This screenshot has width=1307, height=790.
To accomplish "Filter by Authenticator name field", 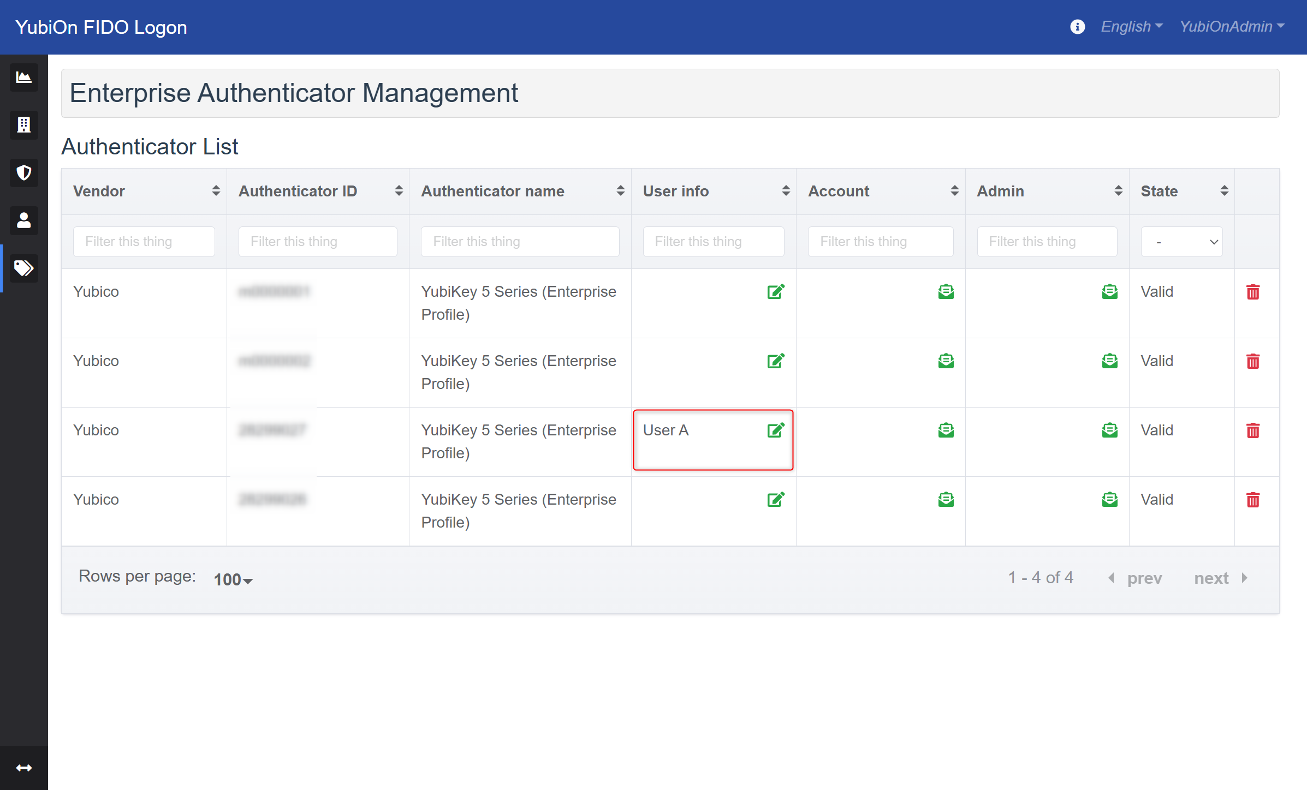I will coord(519,241).
